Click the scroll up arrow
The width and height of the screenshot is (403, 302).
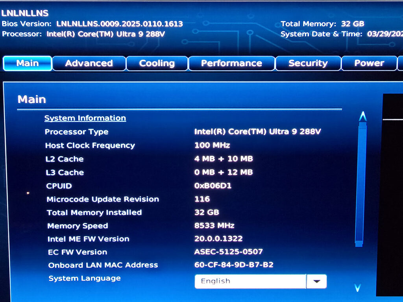point(362,116)
